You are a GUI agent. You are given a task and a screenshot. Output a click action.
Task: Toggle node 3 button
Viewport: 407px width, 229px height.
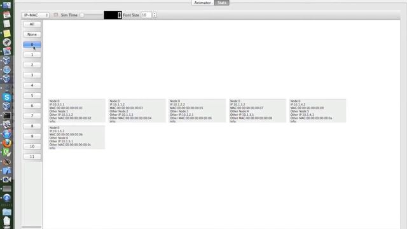tap(32, 75)
